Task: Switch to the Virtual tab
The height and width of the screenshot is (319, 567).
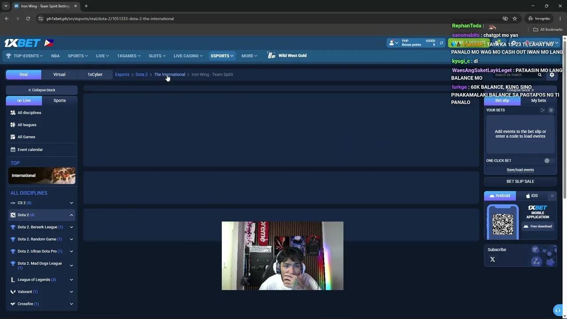Action: (59, 74)
